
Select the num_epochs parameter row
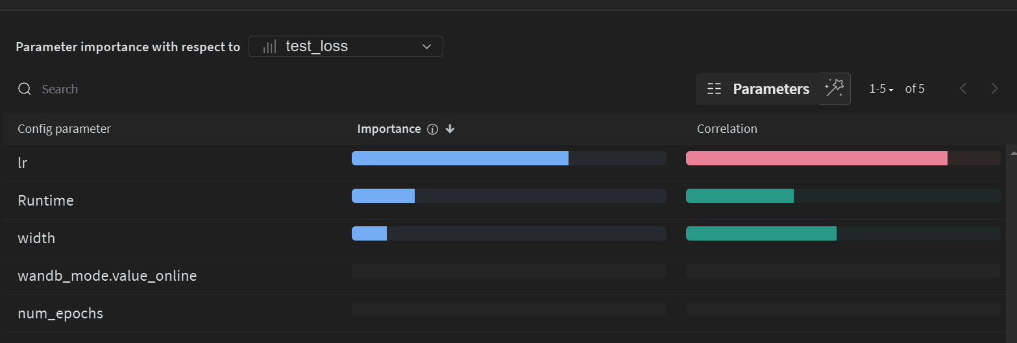(60, 314)
